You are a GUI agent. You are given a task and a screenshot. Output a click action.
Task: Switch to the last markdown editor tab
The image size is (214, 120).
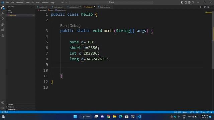click(105, 7)
